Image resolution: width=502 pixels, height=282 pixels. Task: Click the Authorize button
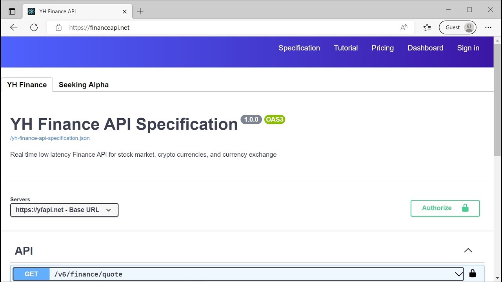pyautogui.click(x=445, y=208)
